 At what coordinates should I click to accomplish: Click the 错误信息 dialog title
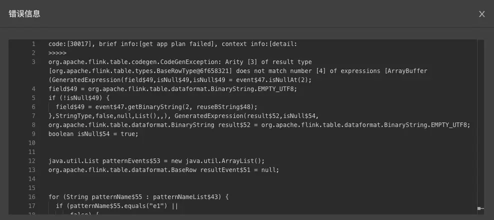(x=24, y=14)
